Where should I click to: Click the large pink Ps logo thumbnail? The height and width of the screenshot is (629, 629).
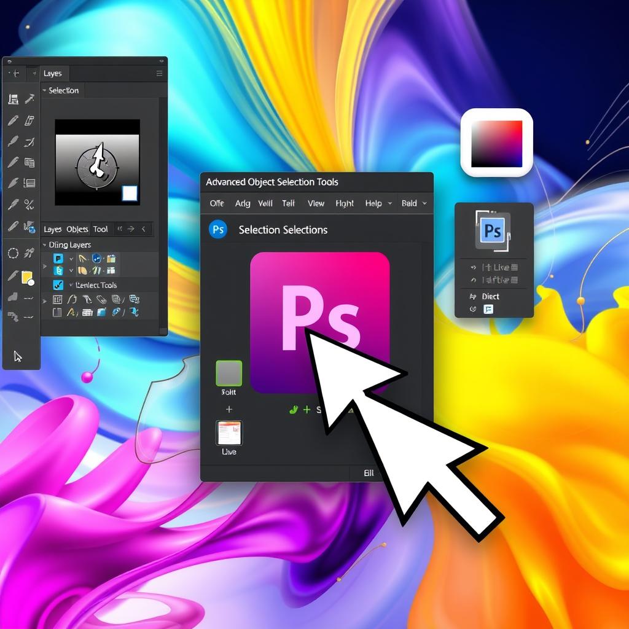[x=319, y=323]
